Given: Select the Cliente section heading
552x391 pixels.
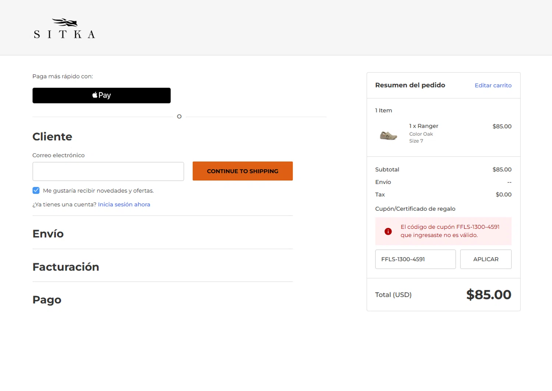Looking at the screenshot, I should click(x=52, y=137).
